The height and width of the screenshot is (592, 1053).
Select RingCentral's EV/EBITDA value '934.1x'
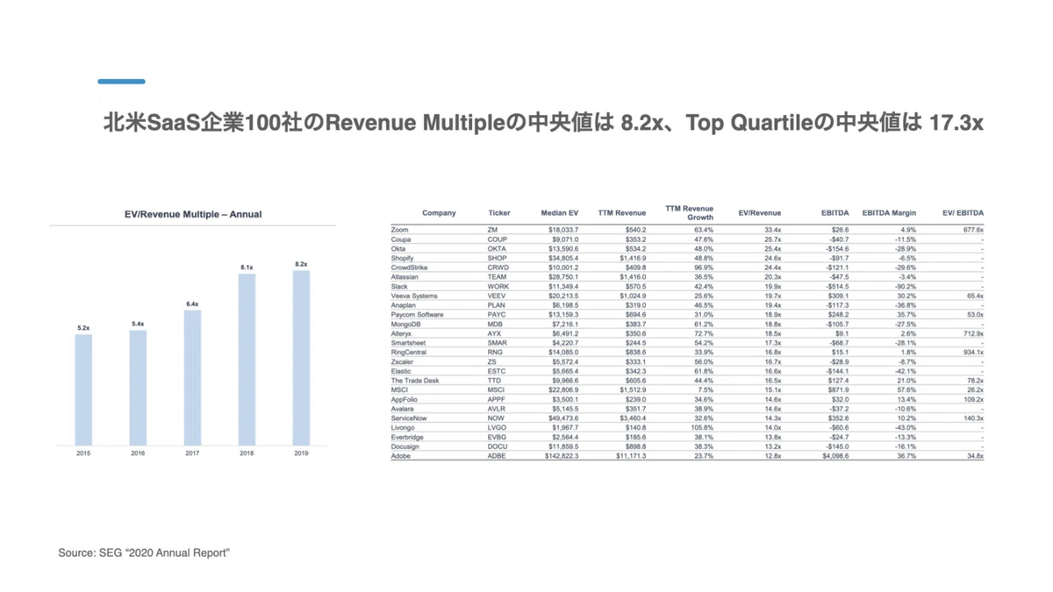click(x=974, y=353)
